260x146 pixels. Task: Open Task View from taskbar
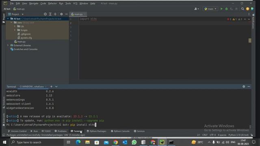tap(68, 142)
